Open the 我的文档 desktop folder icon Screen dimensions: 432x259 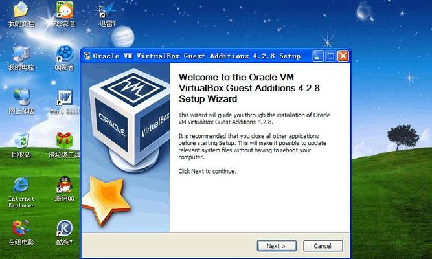(21, 10)
